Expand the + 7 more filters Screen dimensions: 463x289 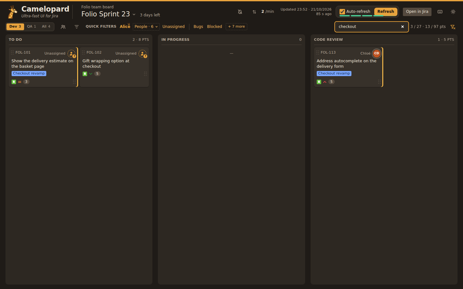tap(236, 27)
